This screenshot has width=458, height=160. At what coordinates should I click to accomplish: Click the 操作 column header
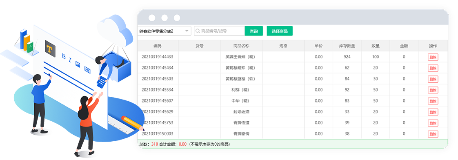(433, 46)
